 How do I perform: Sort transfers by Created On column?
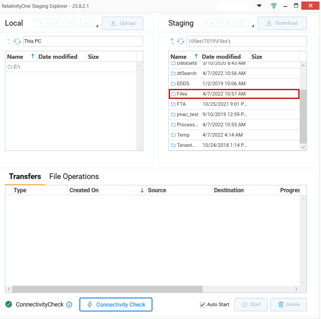coord(107,190)
